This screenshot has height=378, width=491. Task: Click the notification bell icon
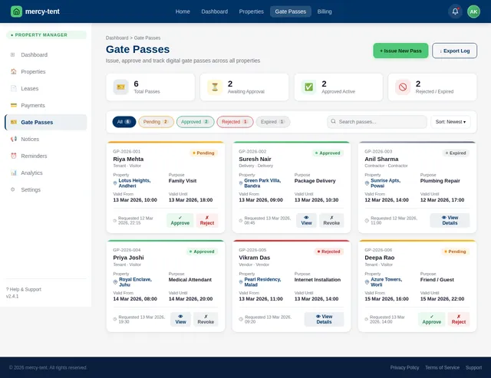455,12
